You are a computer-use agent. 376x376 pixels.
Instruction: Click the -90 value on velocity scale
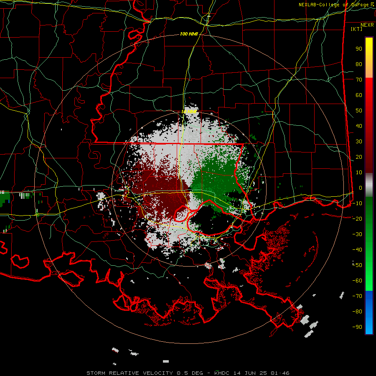tap(357, 327)
